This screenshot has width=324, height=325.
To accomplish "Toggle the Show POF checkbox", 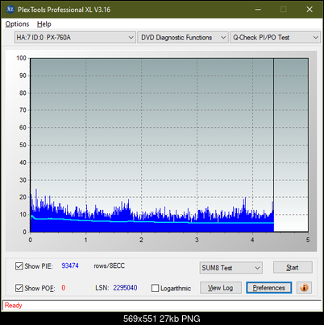I will coord(19,288).
